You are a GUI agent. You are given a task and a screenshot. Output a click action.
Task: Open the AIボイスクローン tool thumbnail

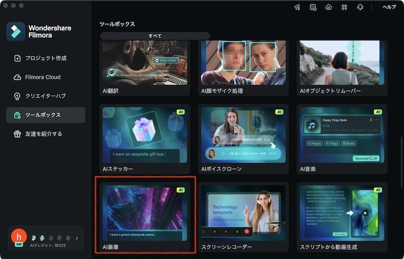[243, 135]
